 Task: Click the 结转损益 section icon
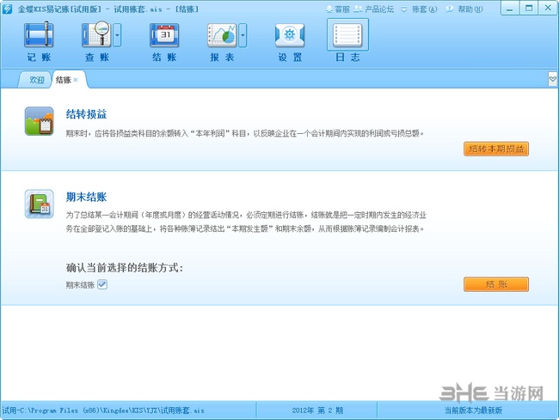[x=40, y=121]
